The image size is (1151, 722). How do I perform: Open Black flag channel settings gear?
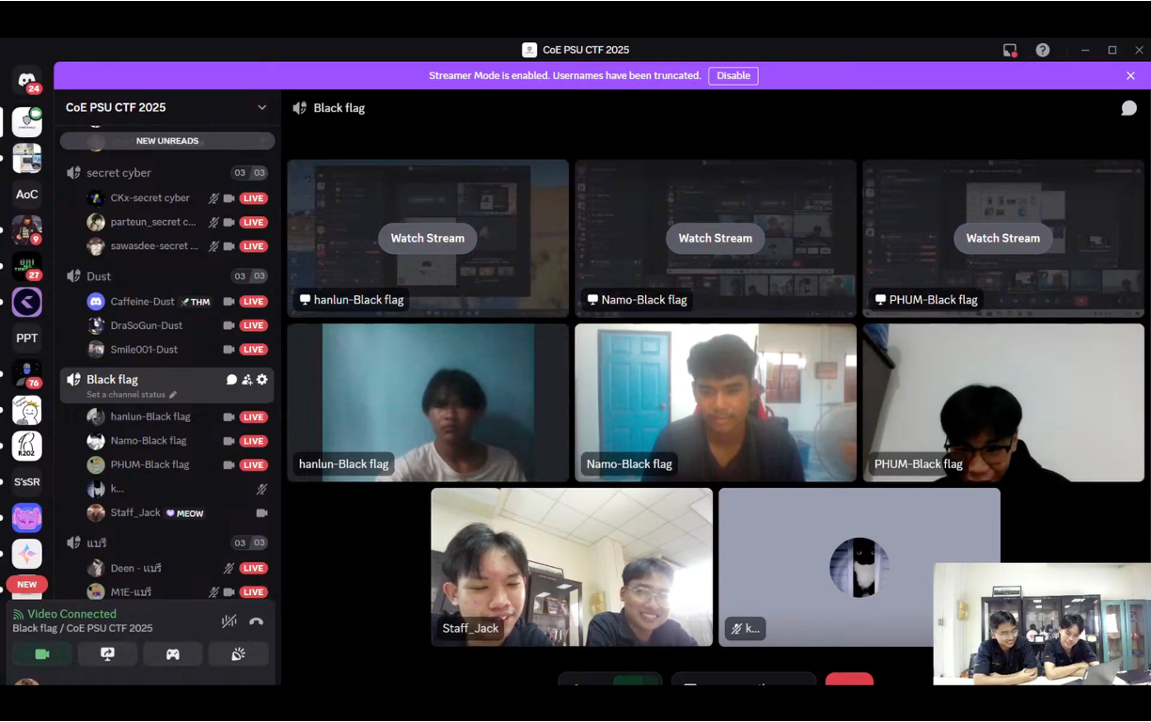coord(262,380)
